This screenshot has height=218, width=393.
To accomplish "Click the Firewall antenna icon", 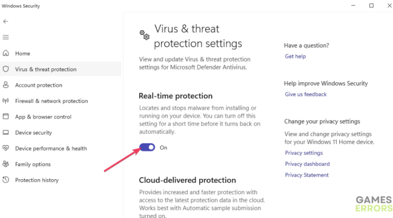I will click(x=6, y=101).
